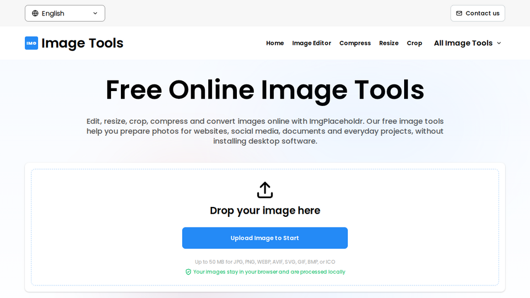Go to the Home nav item

click(275, 43)
